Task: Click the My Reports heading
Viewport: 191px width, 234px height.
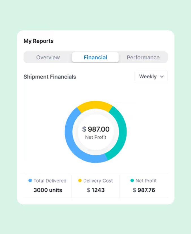Action: point(38,41)
